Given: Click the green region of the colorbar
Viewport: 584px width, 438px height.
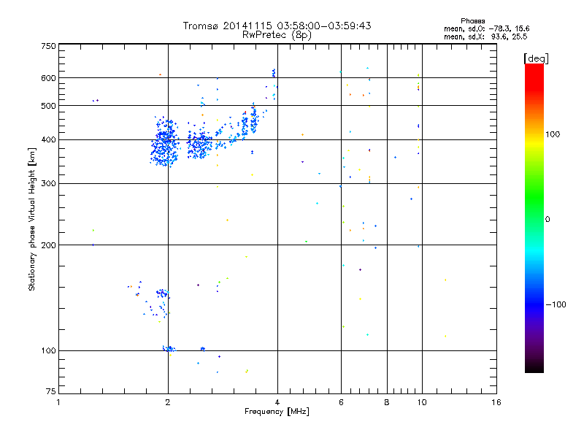Looking at the screenshot, I should pos(534,197).
